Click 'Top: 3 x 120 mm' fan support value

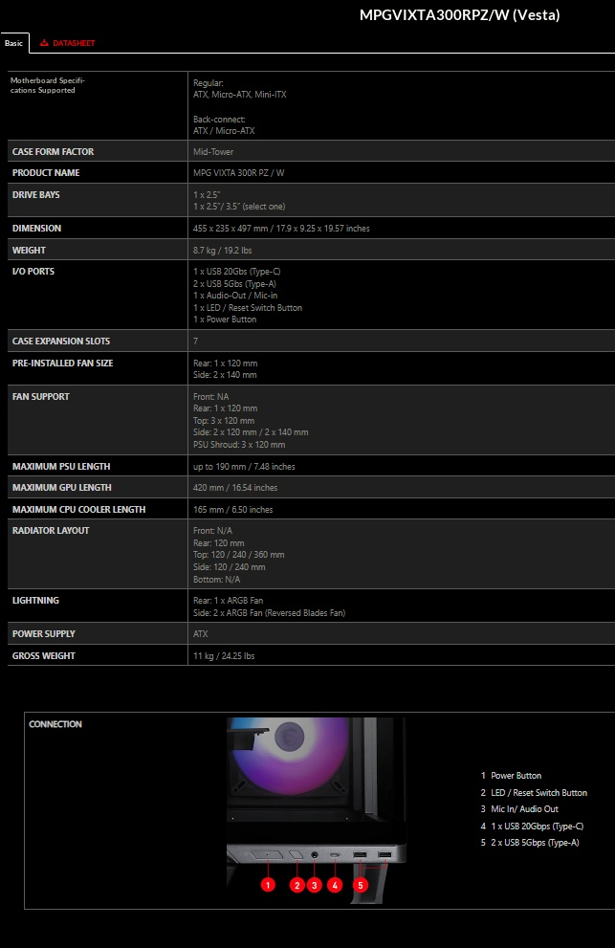coord(224,421)
